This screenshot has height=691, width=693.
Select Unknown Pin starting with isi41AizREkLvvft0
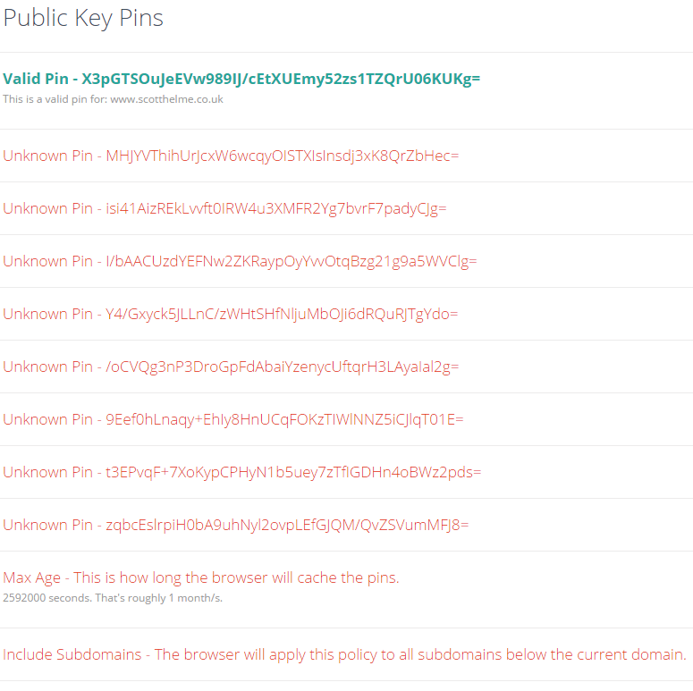(224, 208)
